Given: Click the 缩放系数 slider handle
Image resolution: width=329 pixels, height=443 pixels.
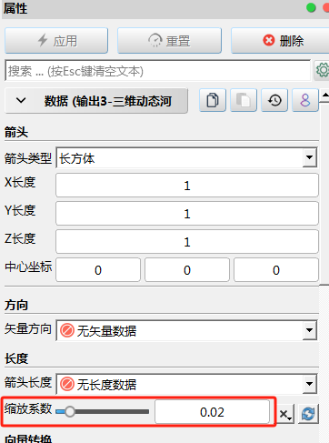Looking at the screenshot, I should [70, 411].
